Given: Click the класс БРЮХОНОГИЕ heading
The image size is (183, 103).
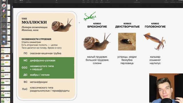Looking at the screenshot, I should pos(97,25).
